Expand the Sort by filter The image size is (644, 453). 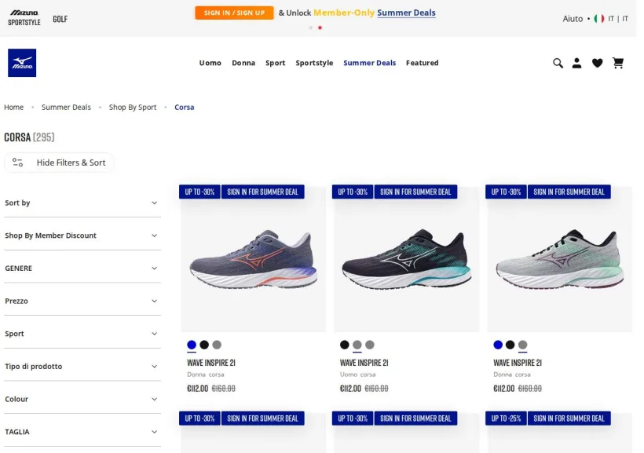click(82, 203)
